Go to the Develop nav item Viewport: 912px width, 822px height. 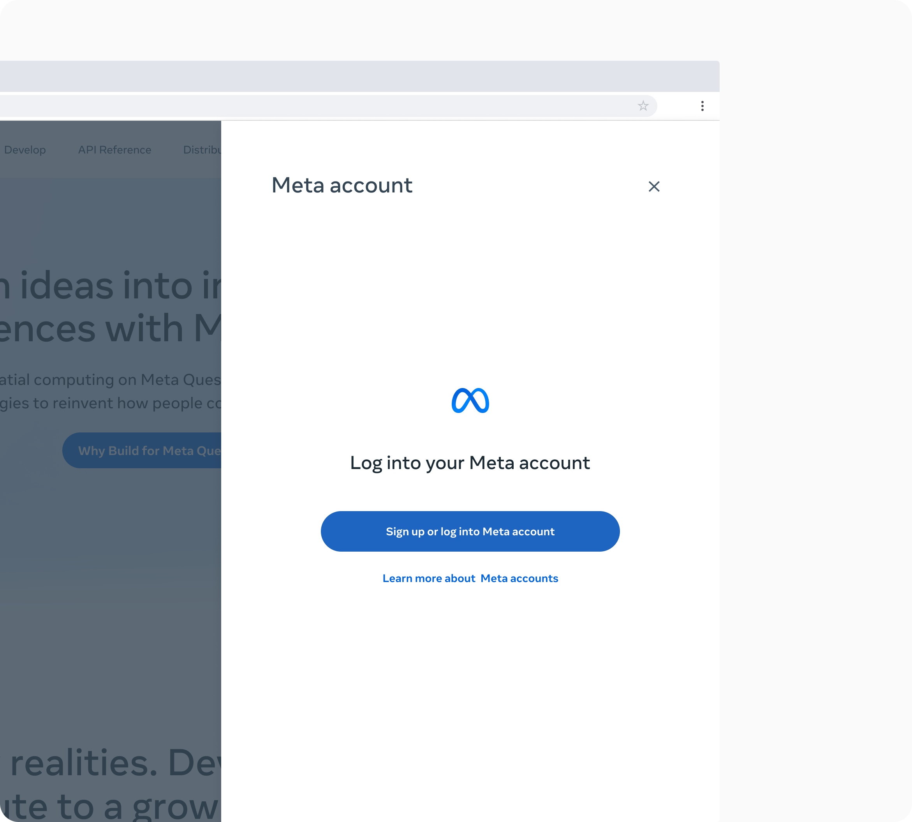click(25, 150)
